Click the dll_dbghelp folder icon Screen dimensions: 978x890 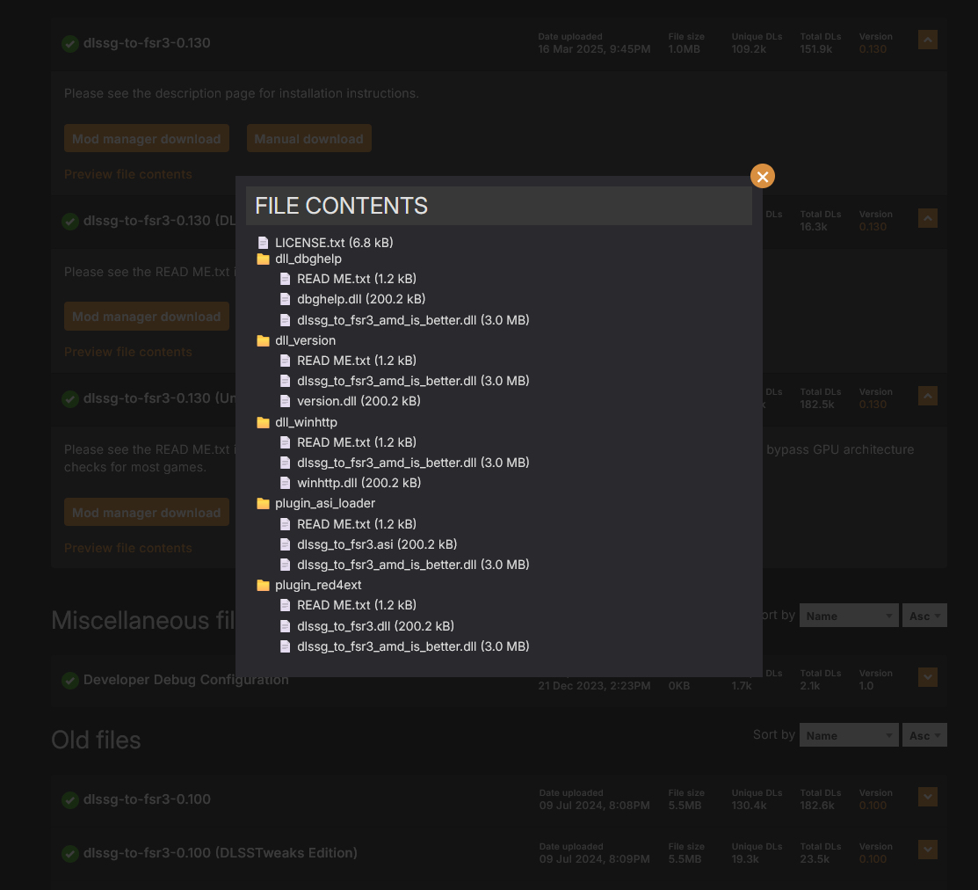[x=263, y=259]
